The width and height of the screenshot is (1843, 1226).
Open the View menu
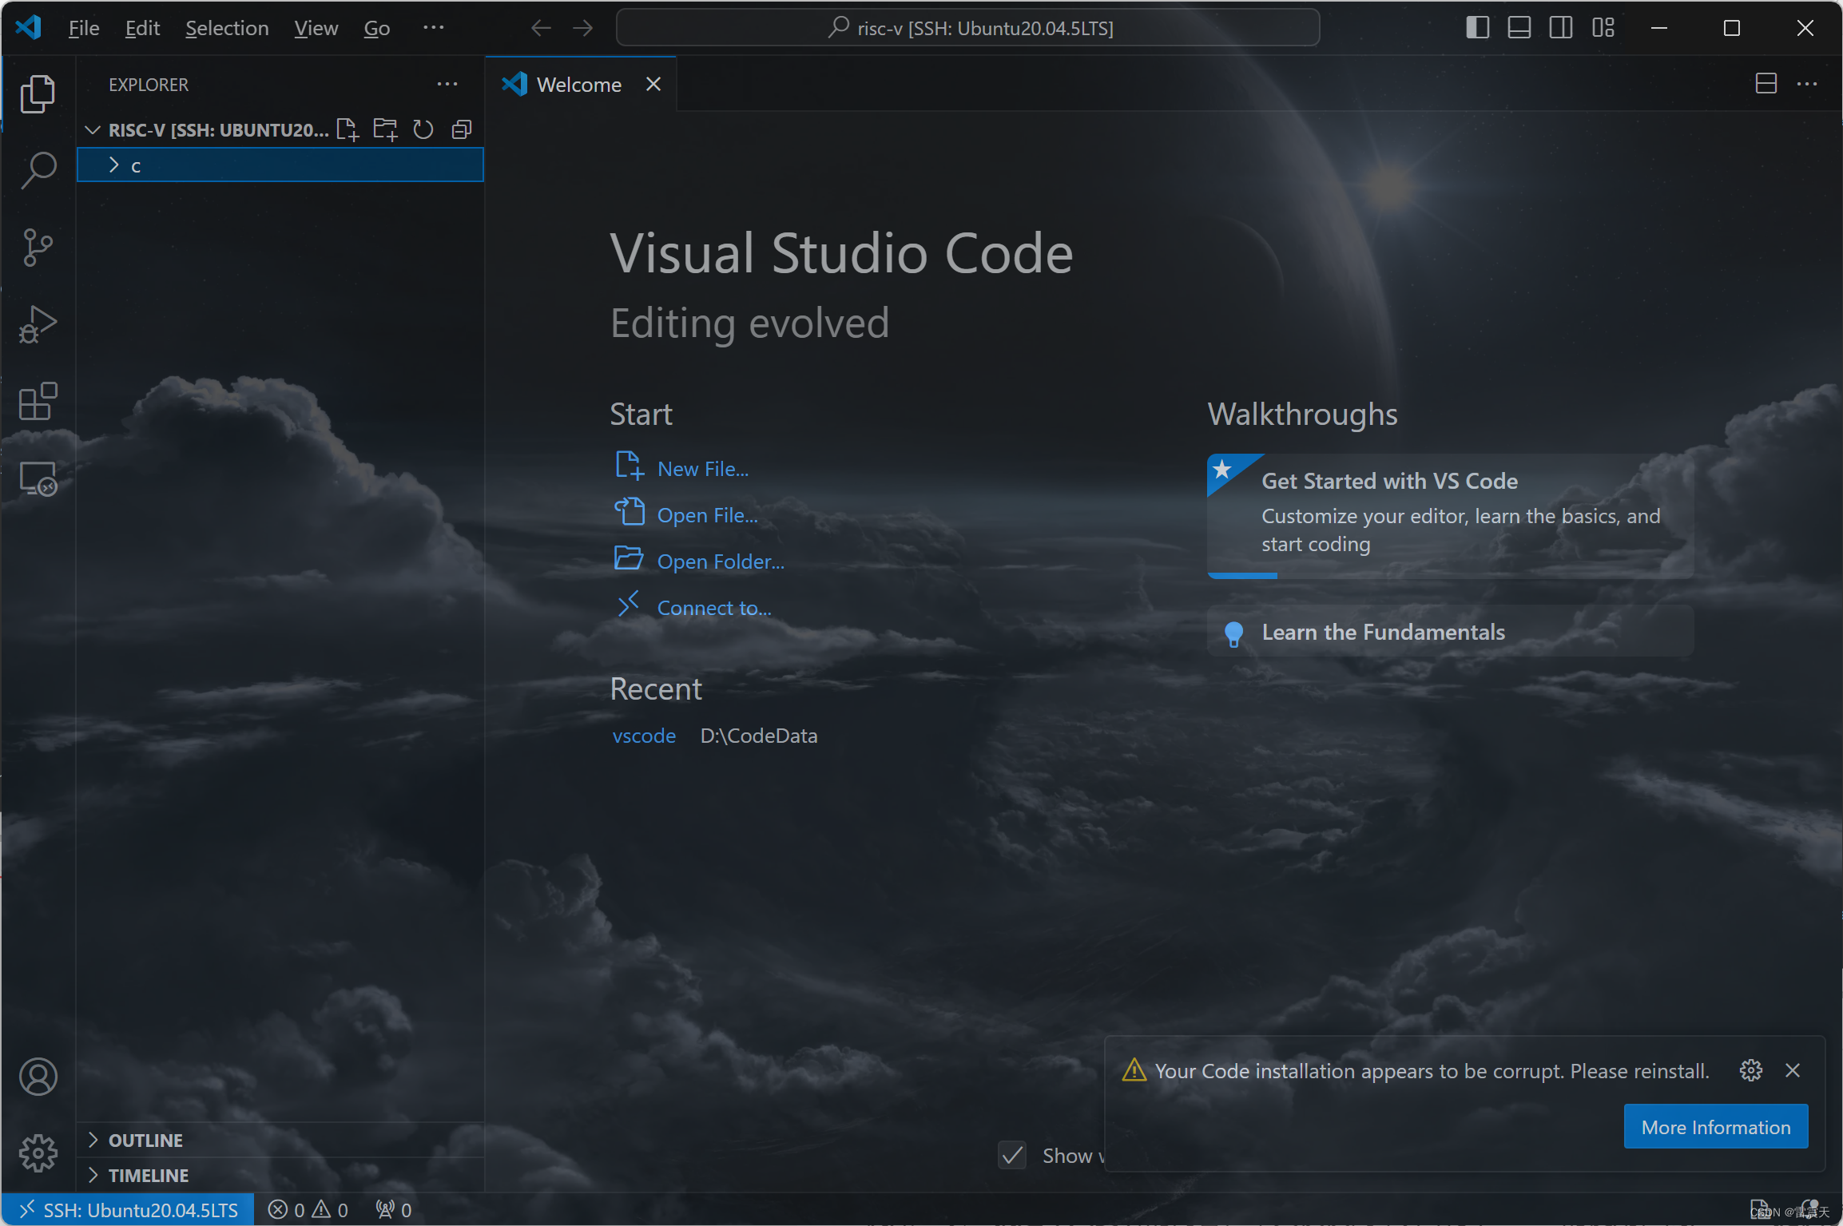coord(316,28)
